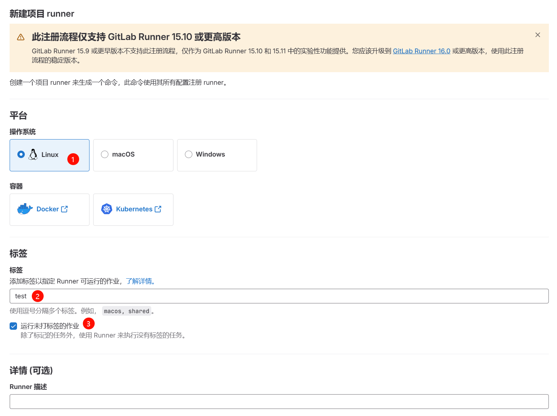Click the red number 1 marker
This screenshot has width=557, height=416.
[73, 159]
